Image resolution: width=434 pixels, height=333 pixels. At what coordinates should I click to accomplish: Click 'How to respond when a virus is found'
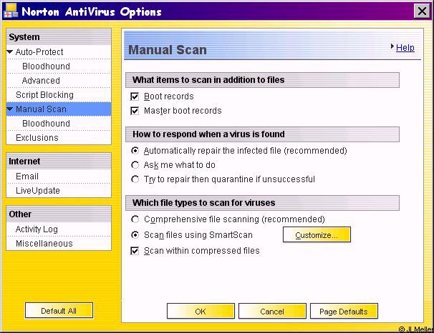pyautogui.click(x=262, y=134)
